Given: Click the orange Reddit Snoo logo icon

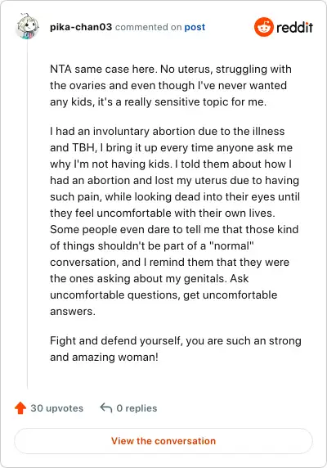Looking at the screenshot, I should (x=263, y=27).
